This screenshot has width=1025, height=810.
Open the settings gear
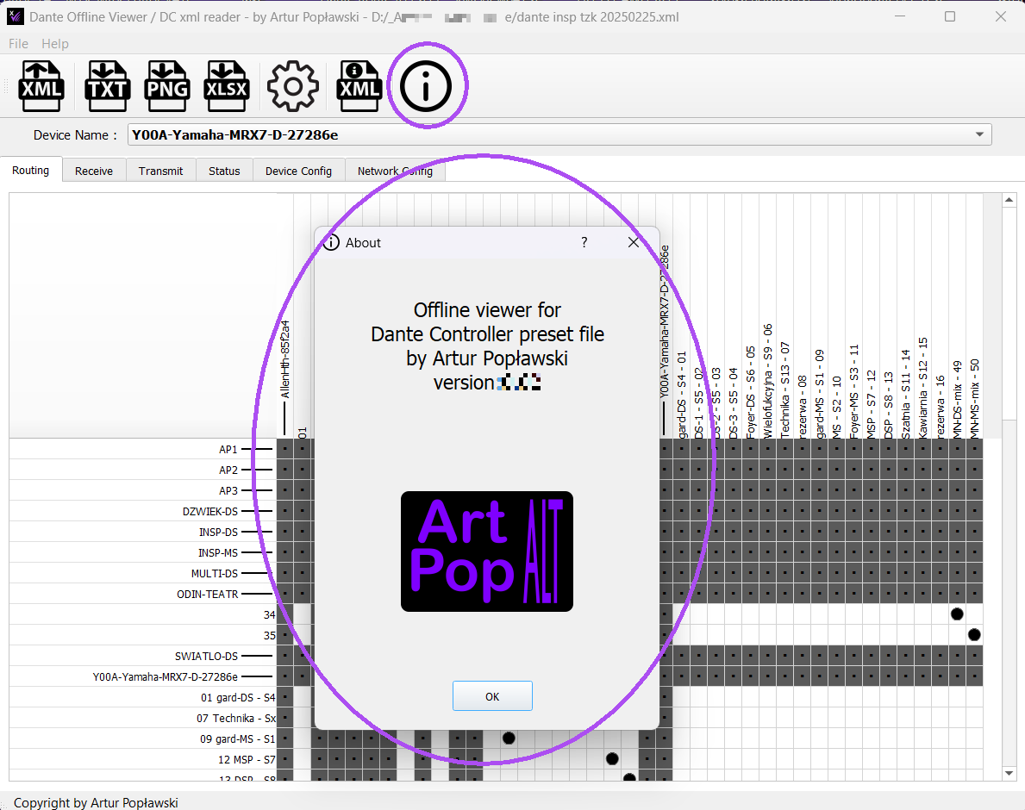pos(293,86)
